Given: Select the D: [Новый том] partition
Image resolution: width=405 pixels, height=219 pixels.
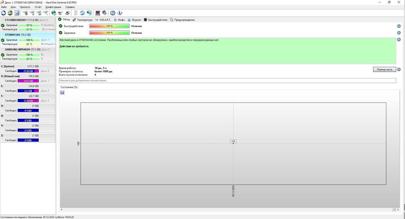Looking at the screenshot, I should pyautogui.click(x=28, y=79).
